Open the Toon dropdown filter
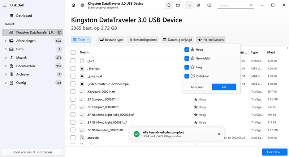289x157 pixels. tap(81, 39)
